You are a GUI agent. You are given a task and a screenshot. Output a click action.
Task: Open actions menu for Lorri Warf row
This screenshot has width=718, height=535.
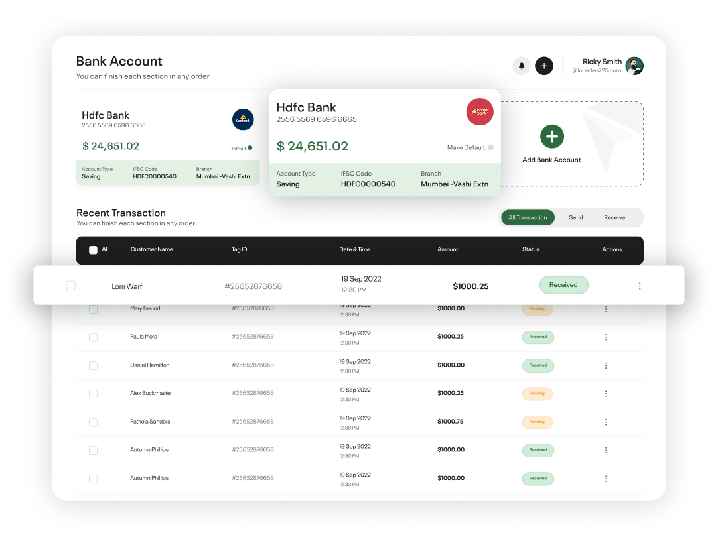[x=640, y=286]
